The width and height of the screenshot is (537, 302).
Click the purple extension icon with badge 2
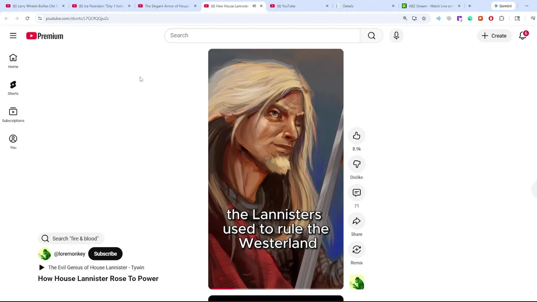pos(459,18)
